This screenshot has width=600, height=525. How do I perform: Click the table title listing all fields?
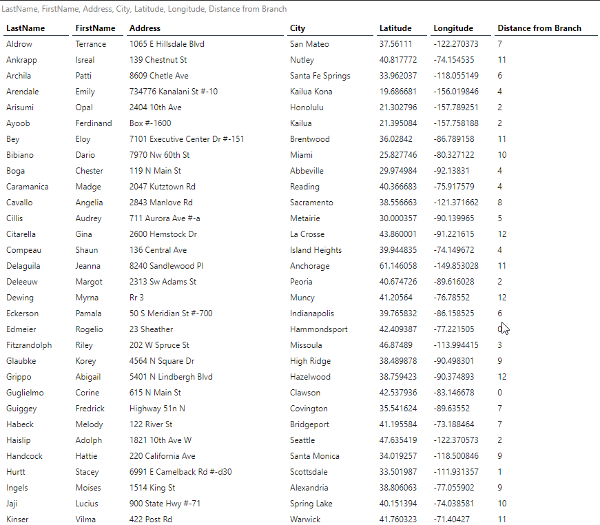(x=144, y=9)
